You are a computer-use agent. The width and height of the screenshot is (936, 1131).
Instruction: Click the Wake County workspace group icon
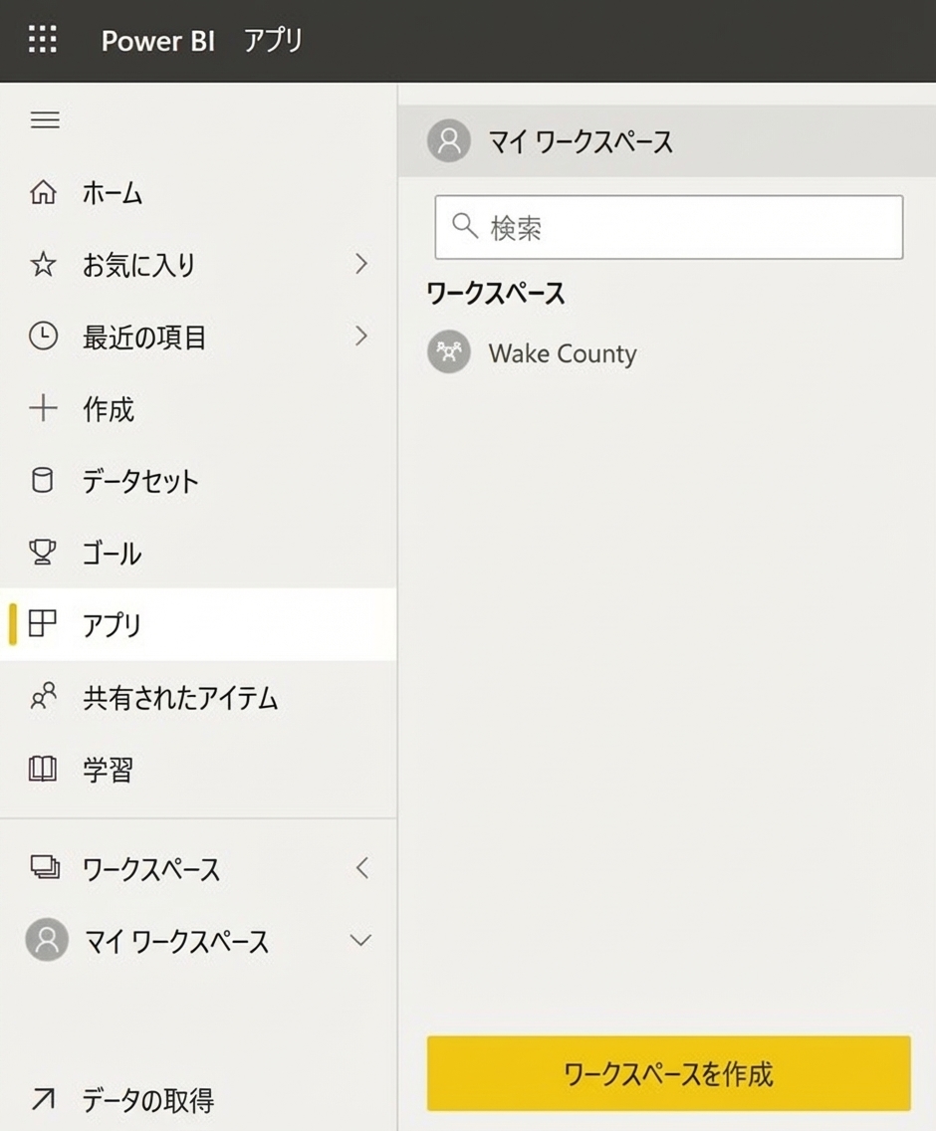449,352
